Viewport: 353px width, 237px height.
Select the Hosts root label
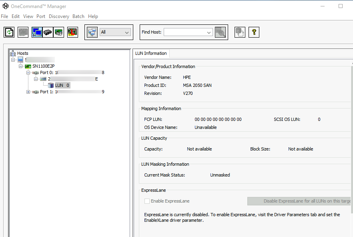point(23,53)
